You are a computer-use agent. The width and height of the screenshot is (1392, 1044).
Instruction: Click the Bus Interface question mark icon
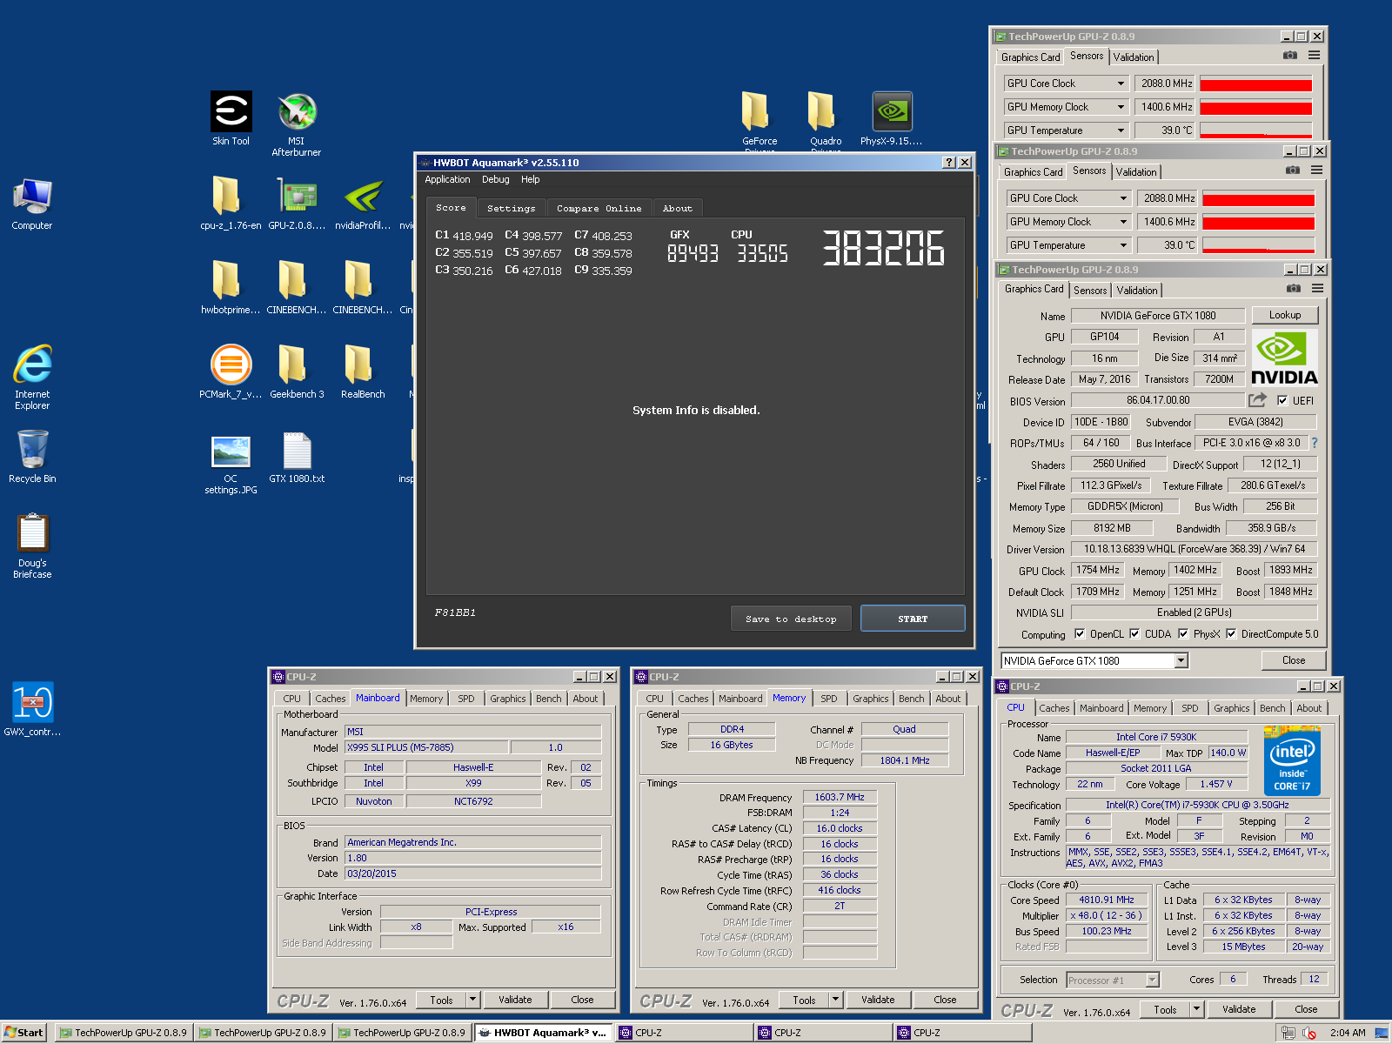[1314, 443]
